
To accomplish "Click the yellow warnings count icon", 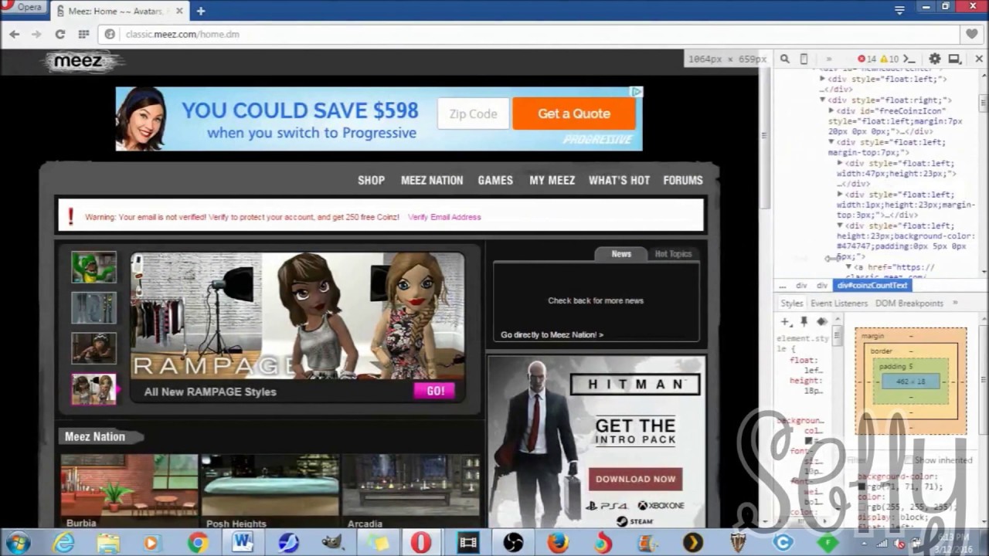I will (x=889, y=59).
